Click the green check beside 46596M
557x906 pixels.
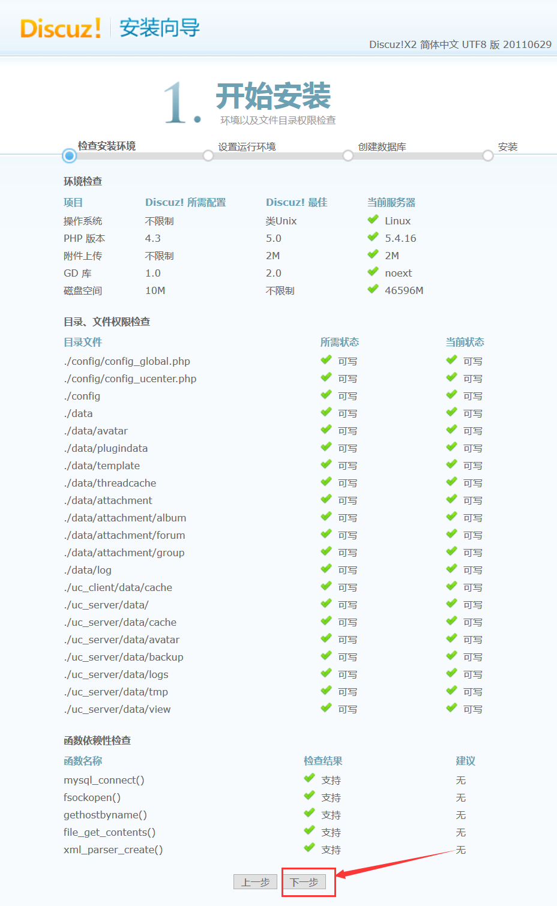(x=373, y=289)
